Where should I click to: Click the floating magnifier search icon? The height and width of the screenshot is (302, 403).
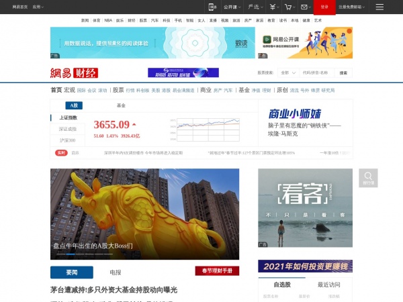point(368,178)
